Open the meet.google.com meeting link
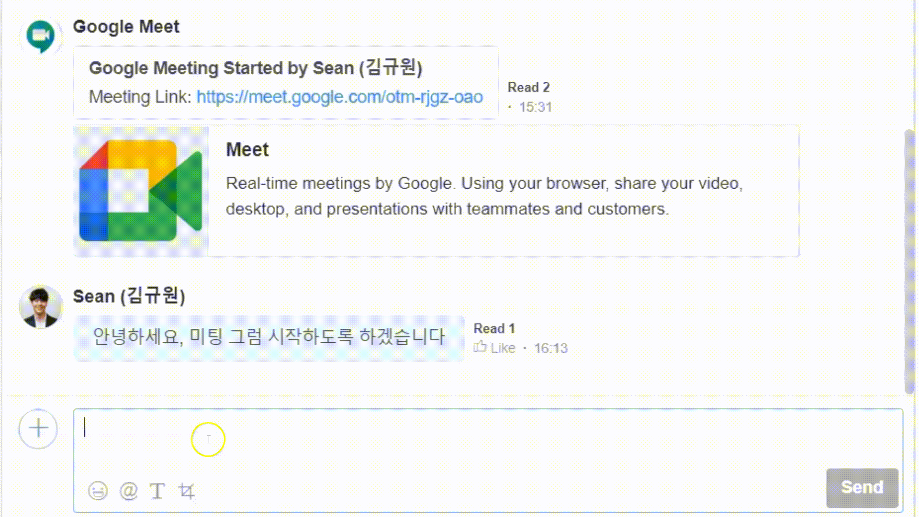The height and width of the screenshot is (517, 919). pos(339,97)
